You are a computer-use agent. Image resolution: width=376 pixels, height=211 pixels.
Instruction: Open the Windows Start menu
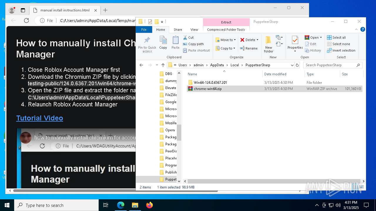point(7,205)
